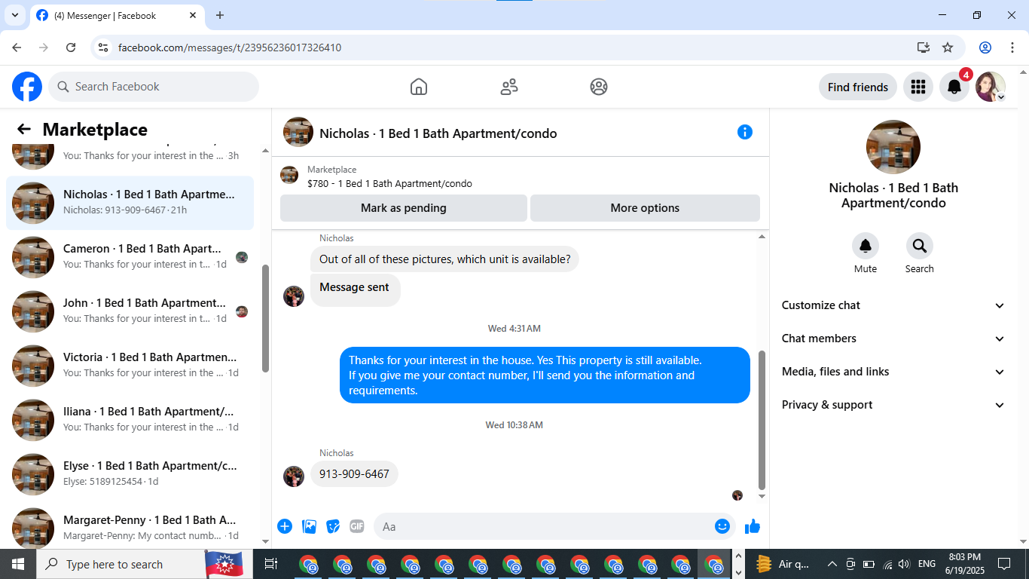Open Windows Start menu
1029x579 pixels.
click(x=18, y=564)
